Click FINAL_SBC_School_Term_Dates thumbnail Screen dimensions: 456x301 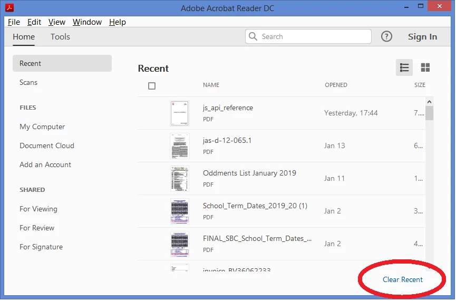(x=180, y=244)
